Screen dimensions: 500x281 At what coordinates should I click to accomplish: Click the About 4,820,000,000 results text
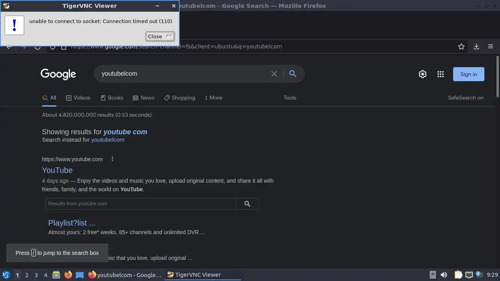[97, 115]
